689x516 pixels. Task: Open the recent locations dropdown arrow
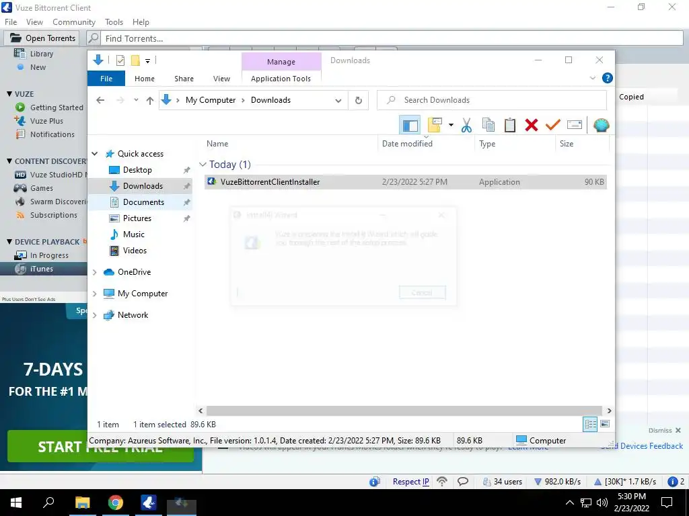(x=136, y=100)
